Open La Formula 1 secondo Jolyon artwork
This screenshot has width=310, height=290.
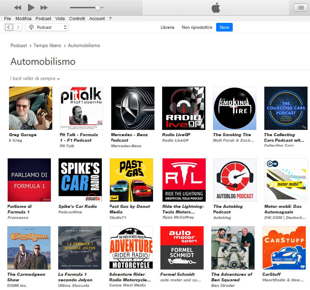click(x=80, y=248)
